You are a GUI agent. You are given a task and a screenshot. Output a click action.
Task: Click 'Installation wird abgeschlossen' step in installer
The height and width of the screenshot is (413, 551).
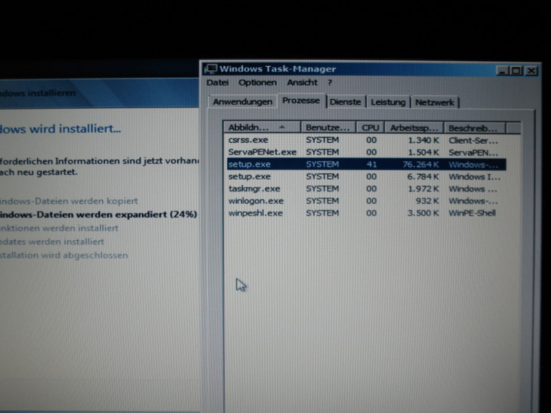pyautogui.click(x=63, y=255)
